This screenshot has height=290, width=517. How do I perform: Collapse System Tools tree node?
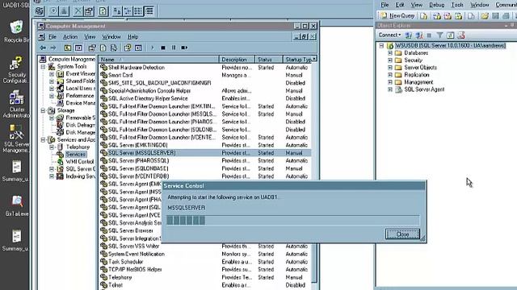click(x=43, y=66)
